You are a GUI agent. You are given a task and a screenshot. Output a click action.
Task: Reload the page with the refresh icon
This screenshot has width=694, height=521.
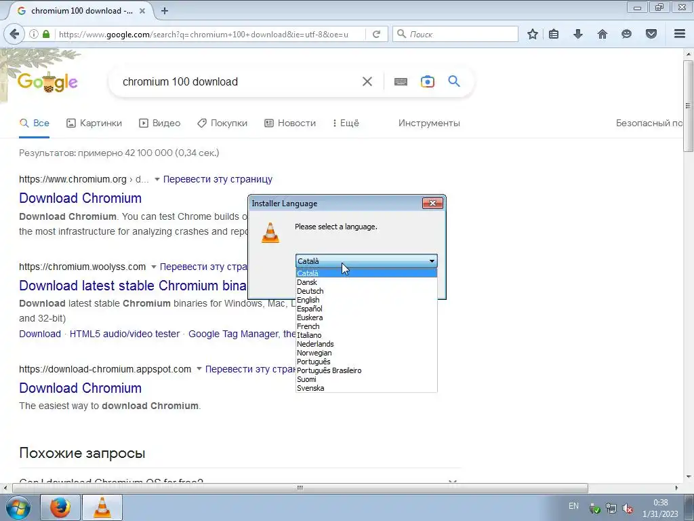click(376, 34)
